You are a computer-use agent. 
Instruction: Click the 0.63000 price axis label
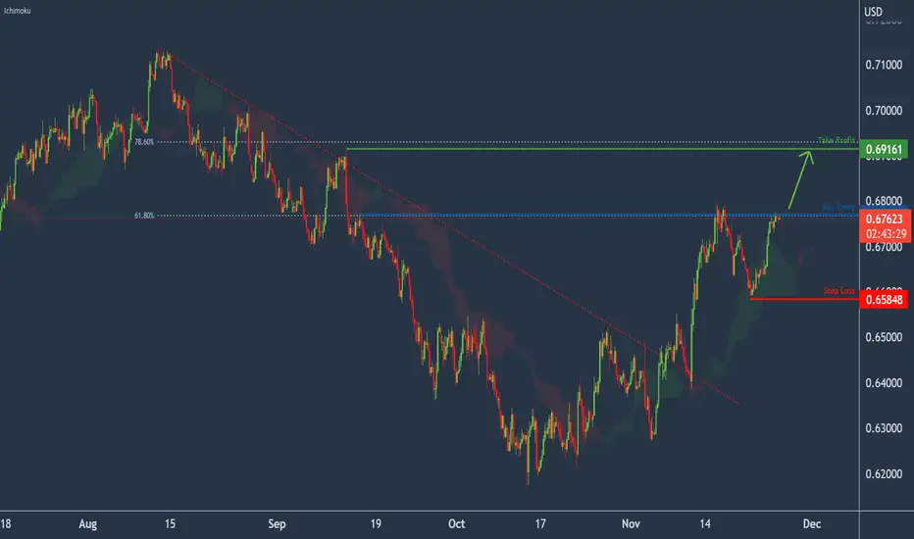[884, 428]
